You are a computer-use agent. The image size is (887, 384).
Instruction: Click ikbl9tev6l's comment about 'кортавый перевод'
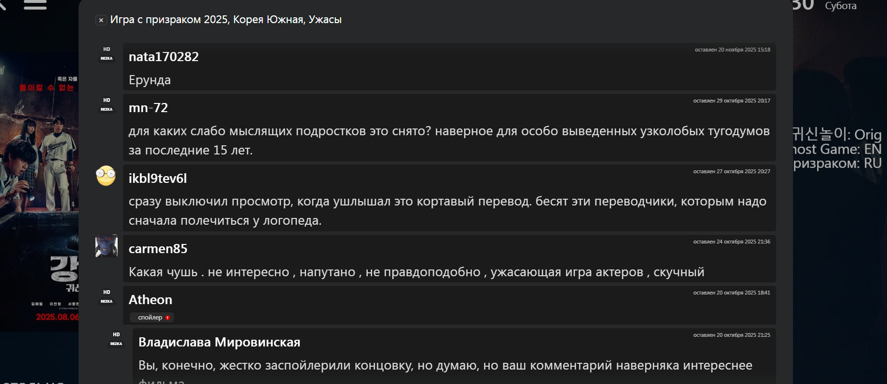[447, 211]
